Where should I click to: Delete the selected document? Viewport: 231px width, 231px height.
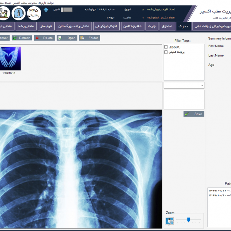(x=44, y=38)
